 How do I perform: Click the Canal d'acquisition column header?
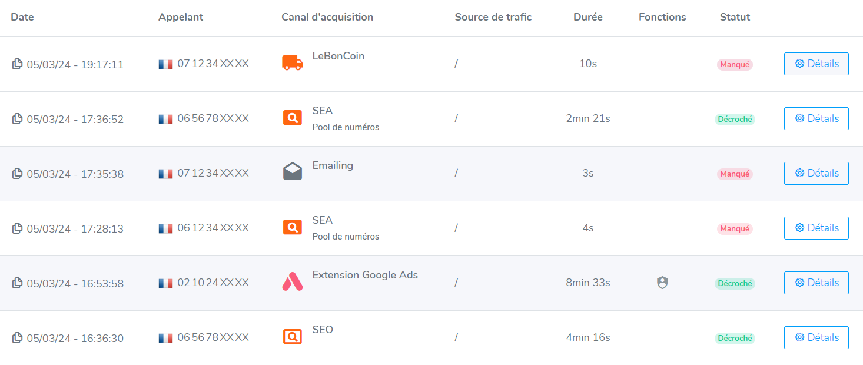pyautogui.click(x=327, y=17)
